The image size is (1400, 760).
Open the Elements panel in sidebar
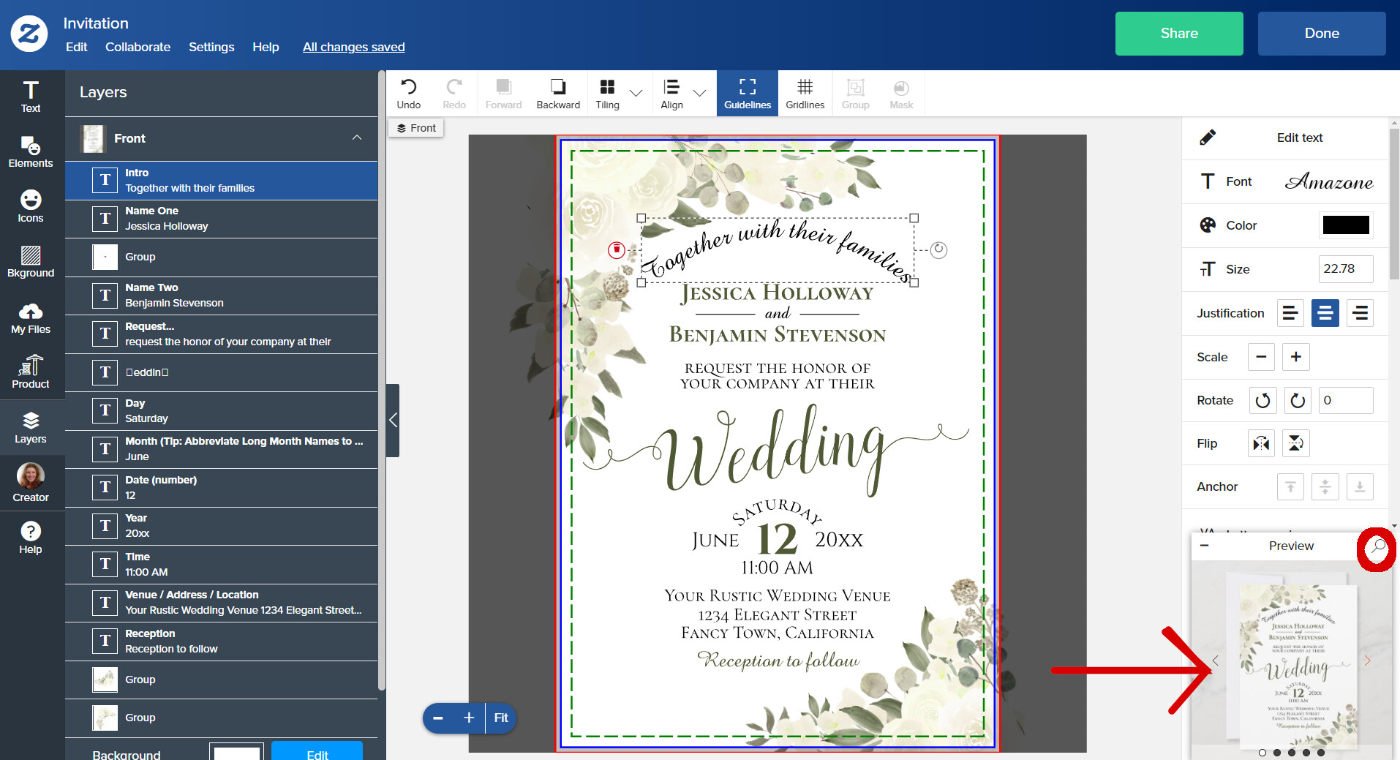tap(31, 152)
